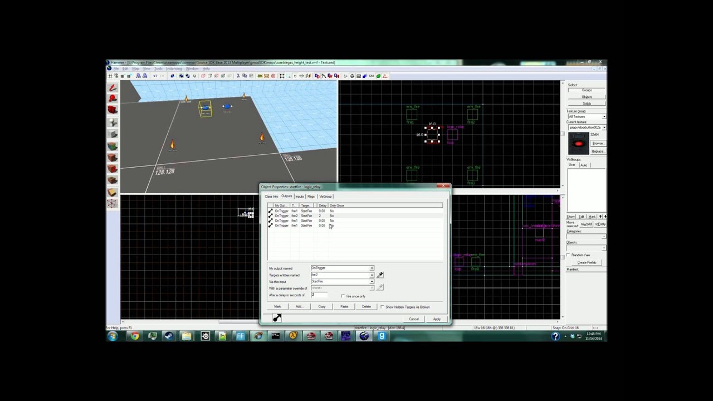This screenshot has width=713, height=401.
Task: Open Steam from the Windows taskbar
Action: click(170, 336)
